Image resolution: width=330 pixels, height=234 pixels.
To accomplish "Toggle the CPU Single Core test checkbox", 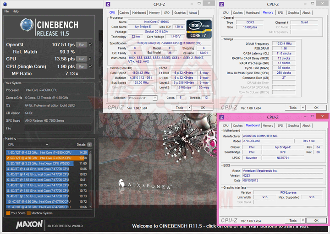I will tap(90, 66).
